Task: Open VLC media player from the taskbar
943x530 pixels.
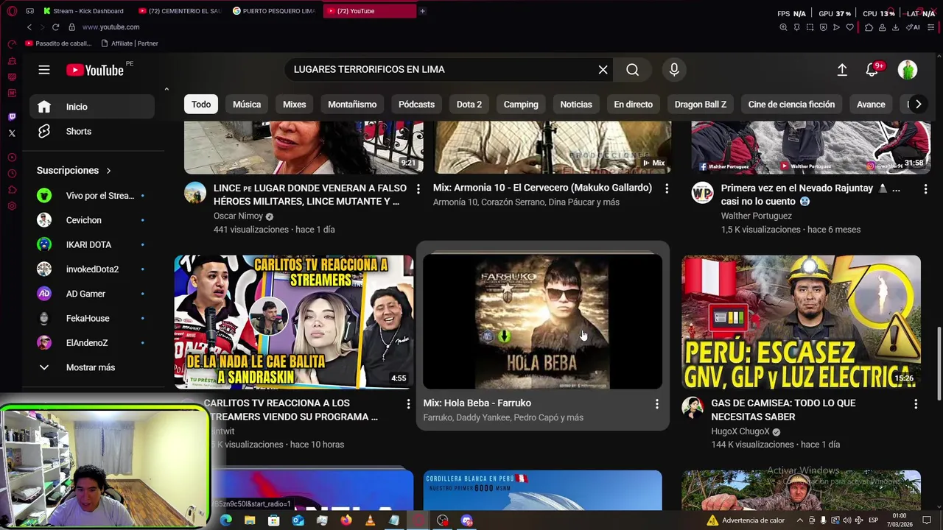Action: point(370,520)
